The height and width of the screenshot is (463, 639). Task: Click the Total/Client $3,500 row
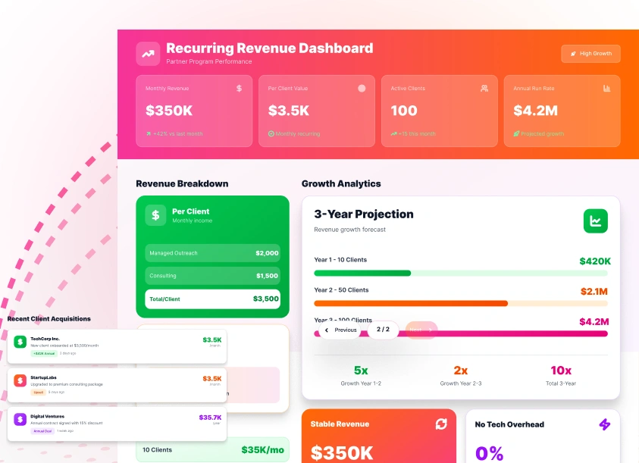point(212,299)
